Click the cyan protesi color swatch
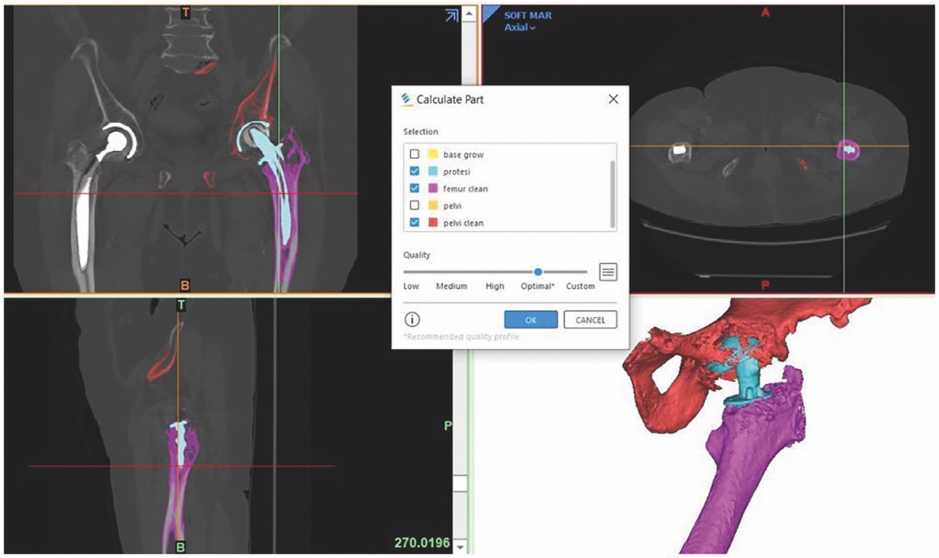This screenshot has height=558, width=939. point(433,172)
